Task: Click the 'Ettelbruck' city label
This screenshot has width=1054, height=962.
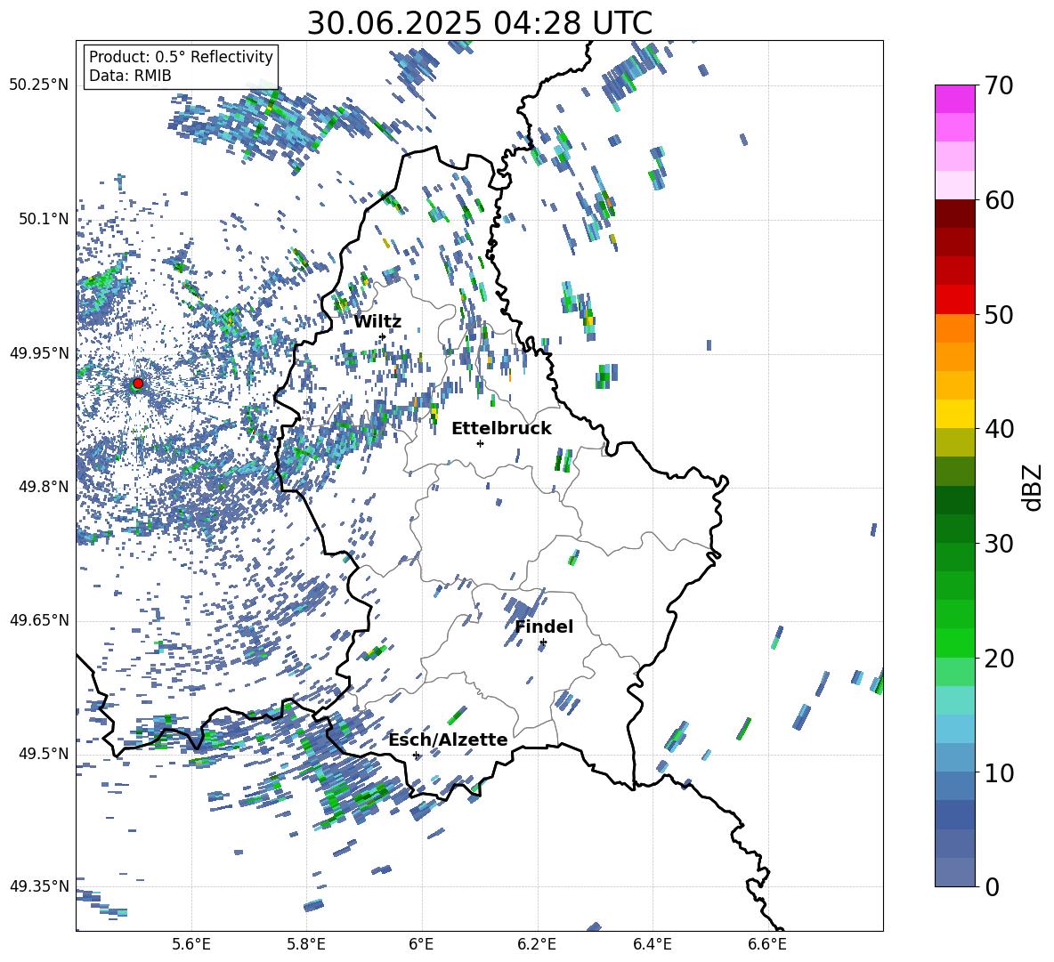Action: point(501,429)
